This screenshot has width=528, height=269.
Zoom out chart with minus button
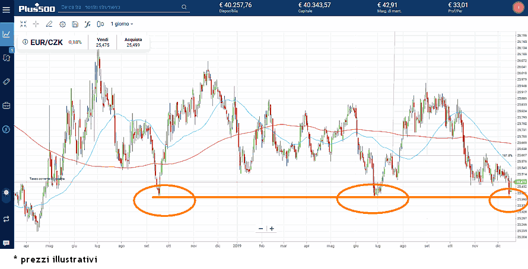(x=261, y=229)
